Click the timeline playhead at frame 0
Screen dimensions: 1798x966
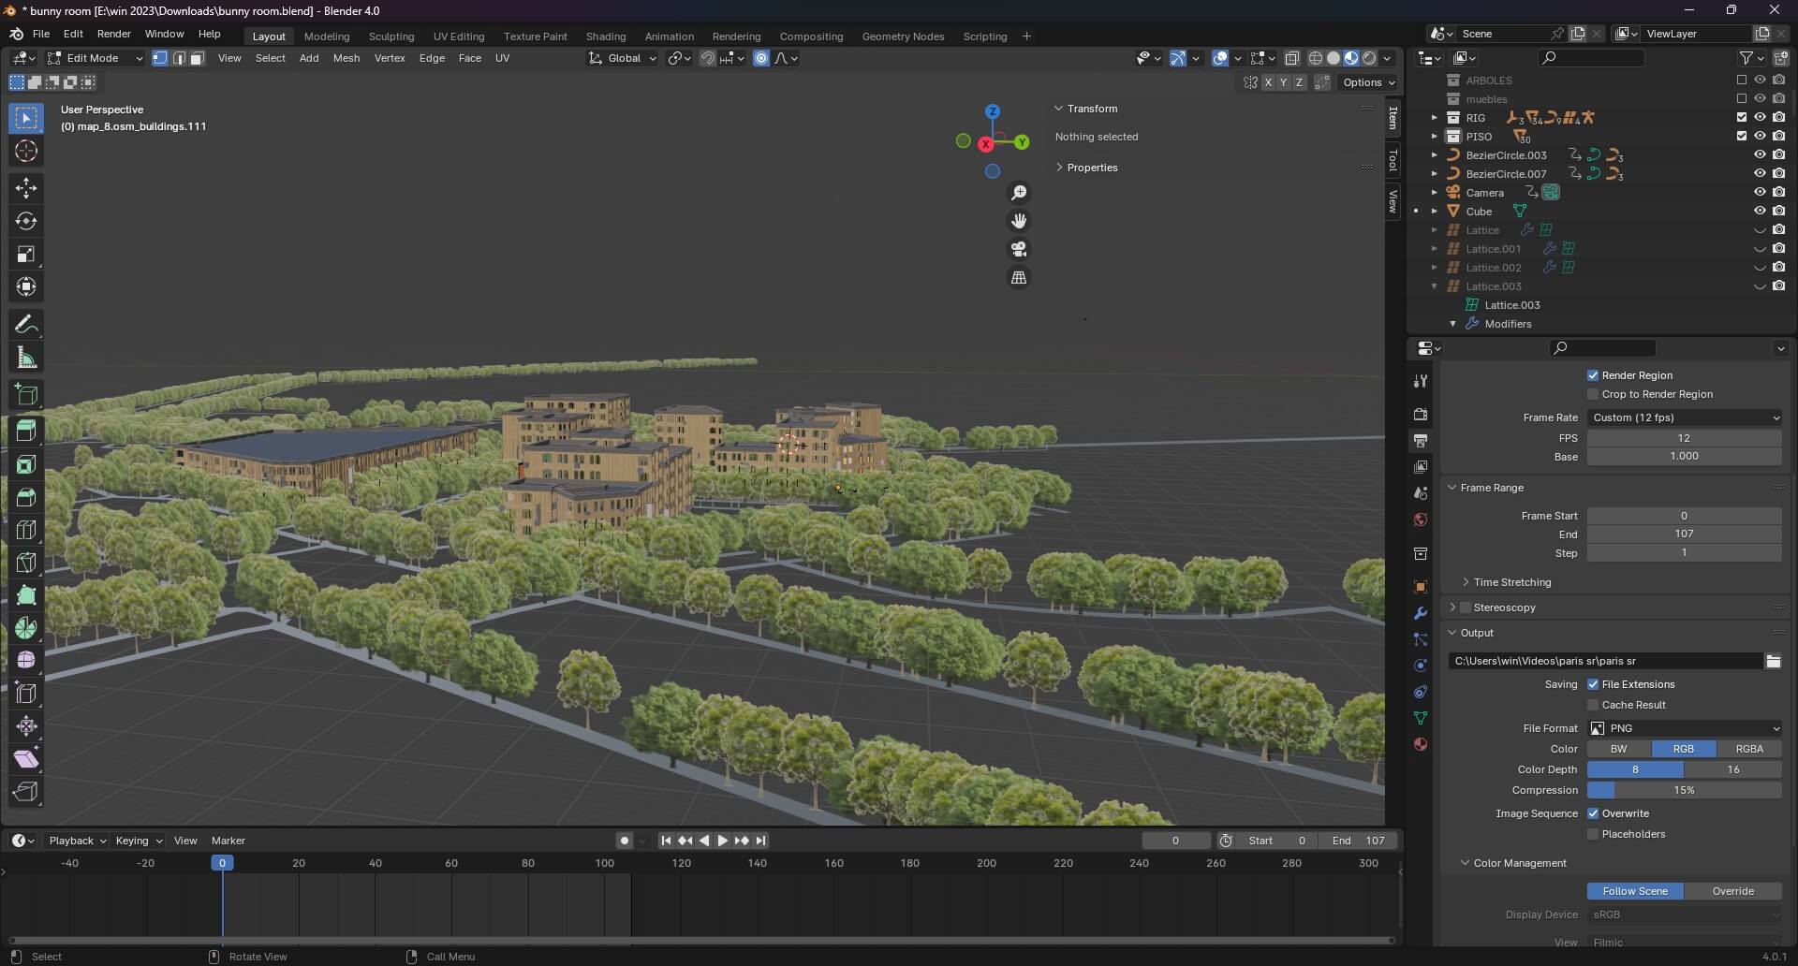(222, 863)
